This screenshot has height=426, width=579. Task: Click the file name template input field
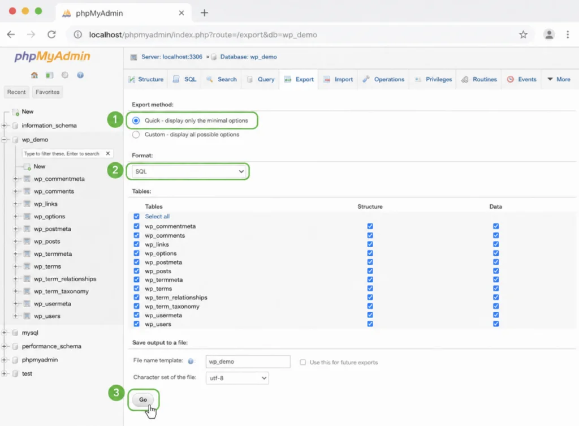pyautogui.click(x=248, y=362)
